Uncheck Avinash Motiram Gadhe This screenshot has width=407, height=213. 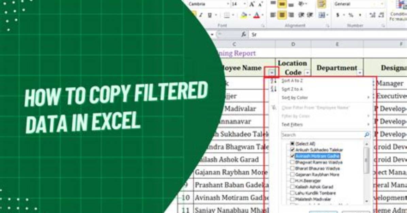[292, 156]
